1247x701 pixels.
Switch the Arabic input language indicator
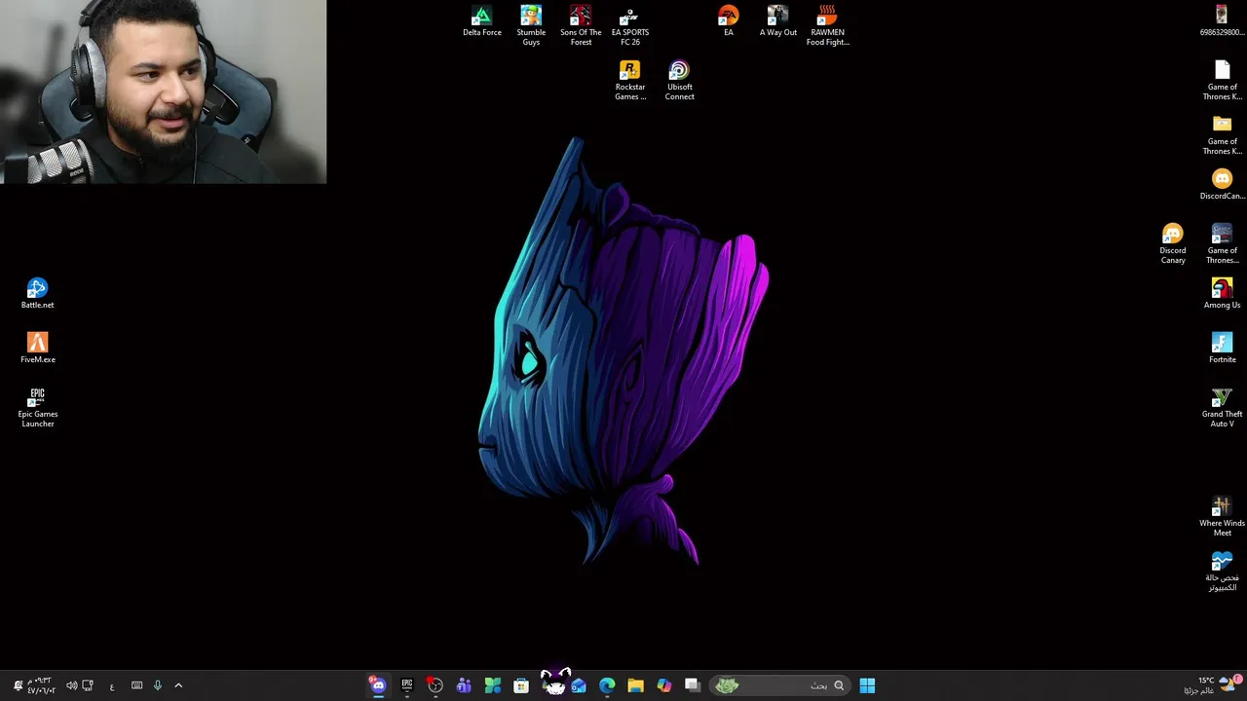(112, 685)
